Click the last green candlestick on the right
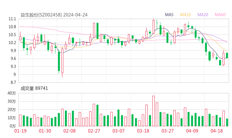 pos(227,56)
